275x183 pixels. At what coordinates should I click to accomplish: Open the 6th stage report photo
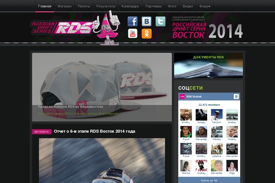tap(102, 161)
